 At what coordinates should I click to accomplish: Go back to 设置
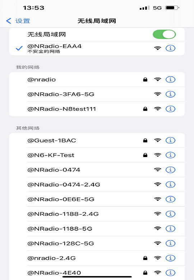tap(18, 21)
